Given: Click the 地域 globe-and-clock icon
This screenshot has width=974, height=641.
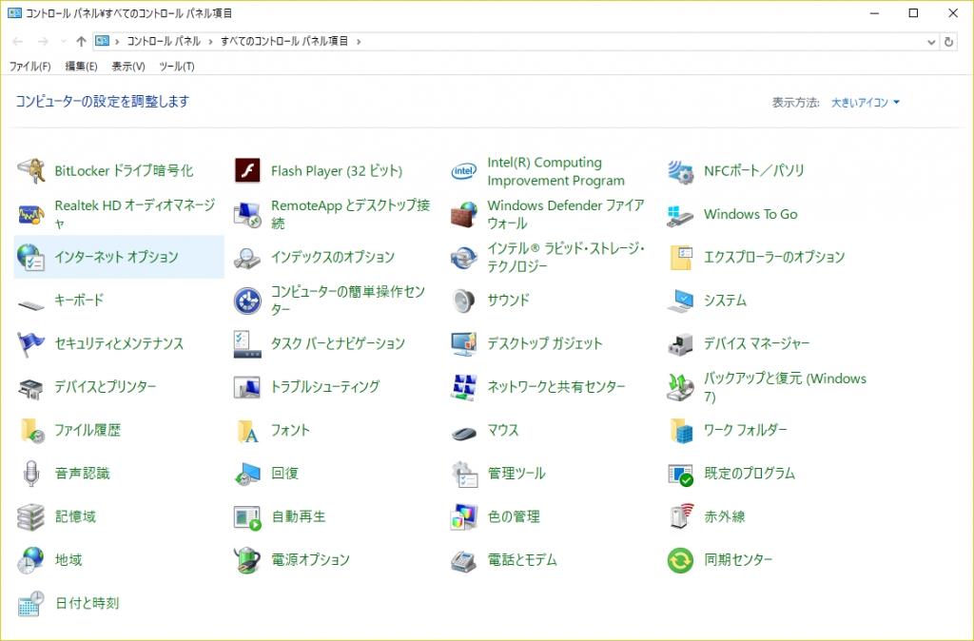Looking at the screenshot, I should (30, 559).
